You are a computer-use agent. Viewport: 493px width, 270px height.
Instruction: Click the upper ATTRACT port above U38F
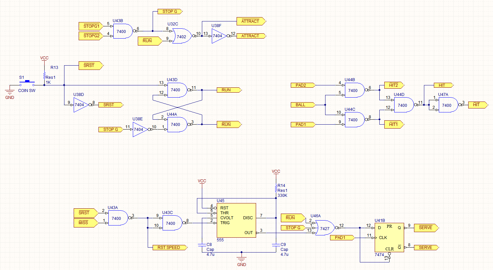[x=251, y=21]
